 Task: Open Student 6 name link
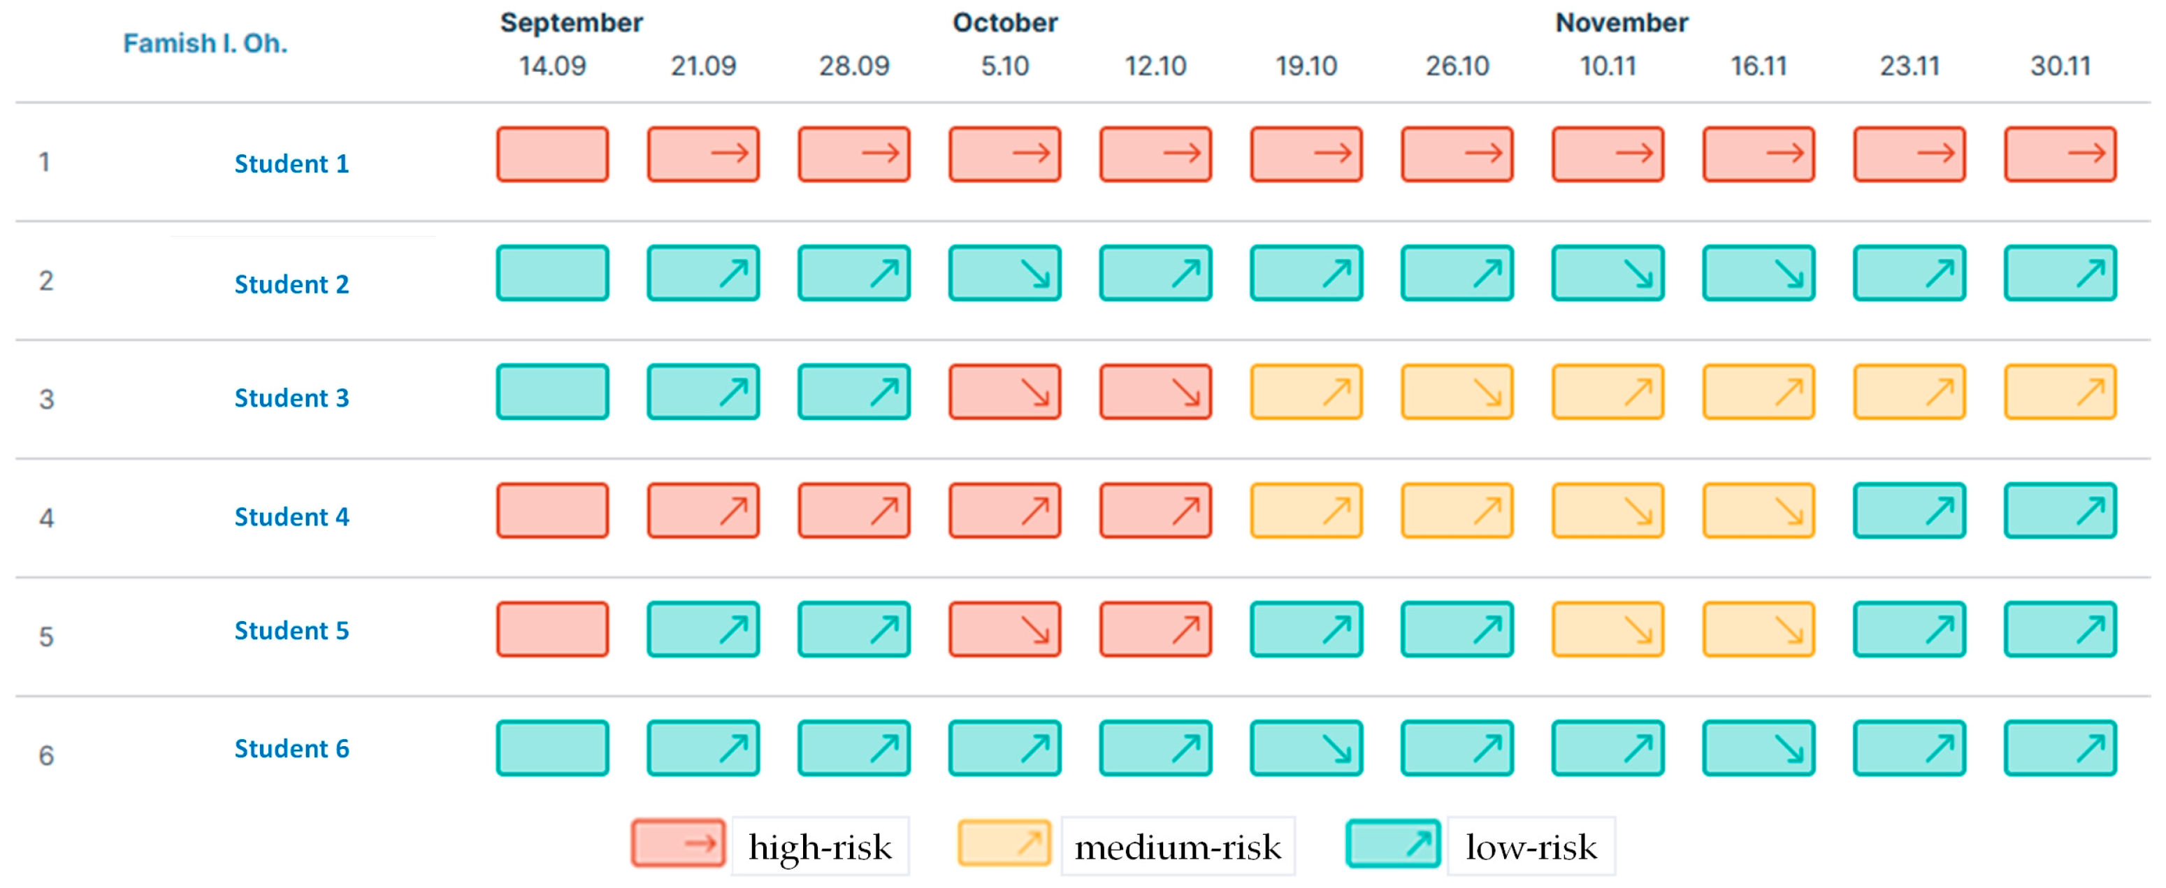pyautogui.click(x=291, y=748)
